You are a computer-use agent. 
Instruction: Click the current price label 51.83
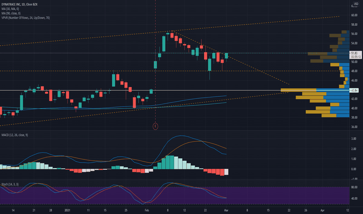[355, 55]
